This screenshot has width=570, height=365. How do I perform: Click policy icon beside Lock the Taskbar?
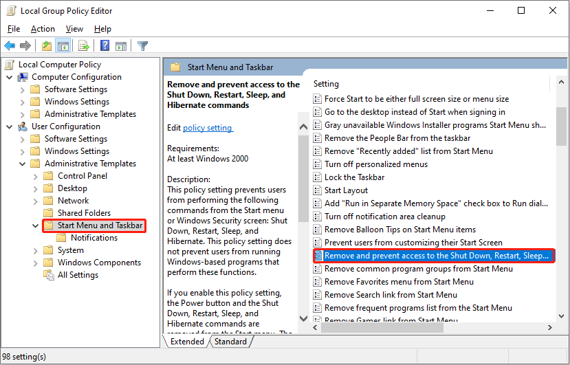coord(318,177)
